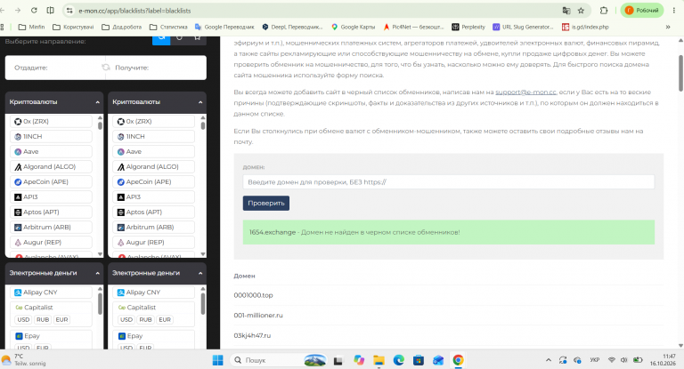Pick ApeCoin (APE) in the receive-side list
Viewport: 684px width, 369px height.
pyautogui.click(x=153, y=181)
